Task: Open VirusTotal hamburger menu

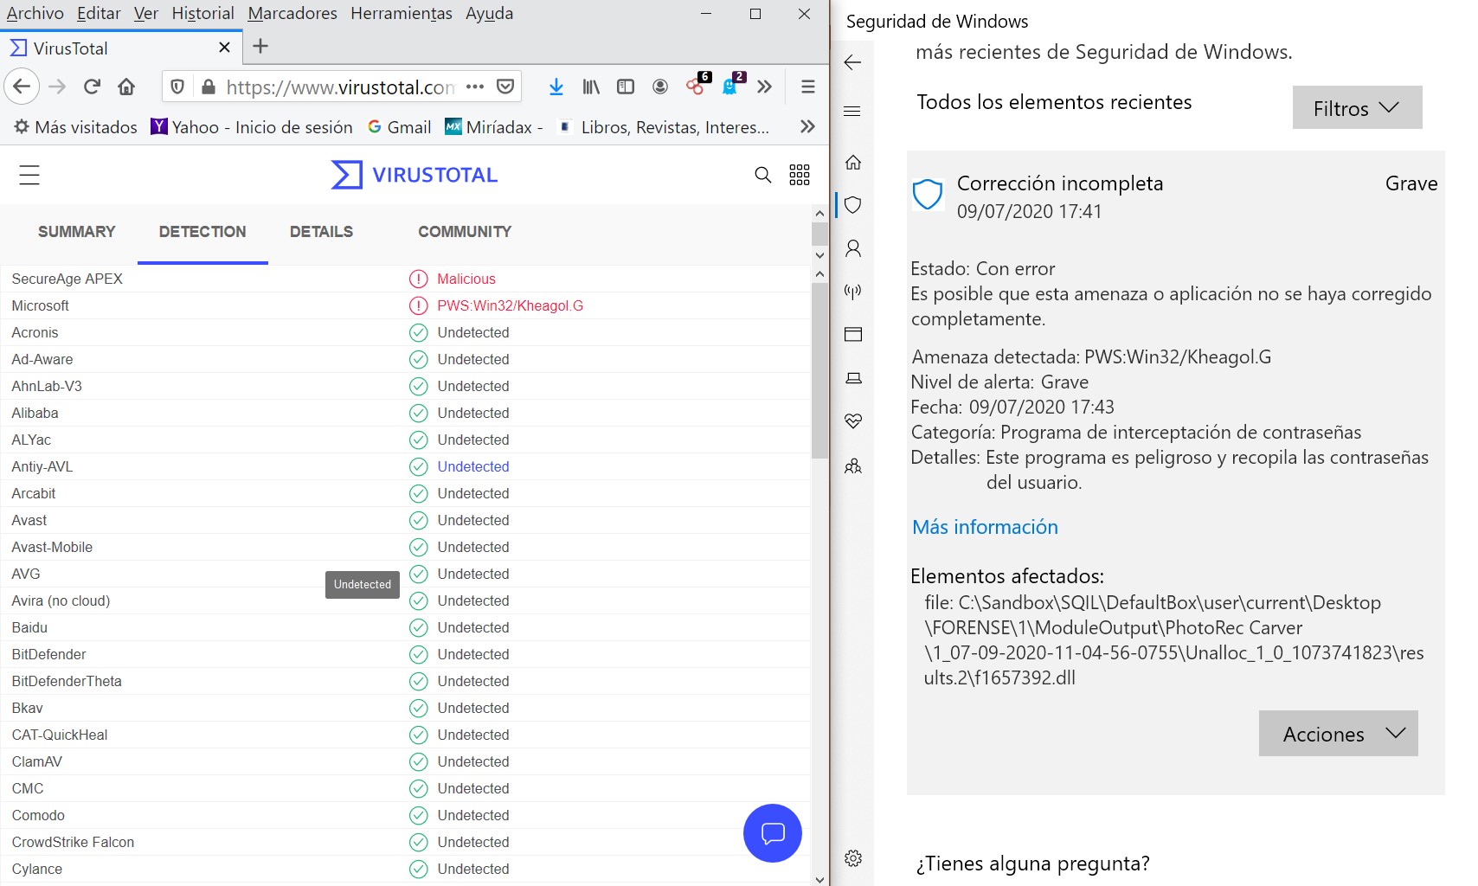Action: 29,175
